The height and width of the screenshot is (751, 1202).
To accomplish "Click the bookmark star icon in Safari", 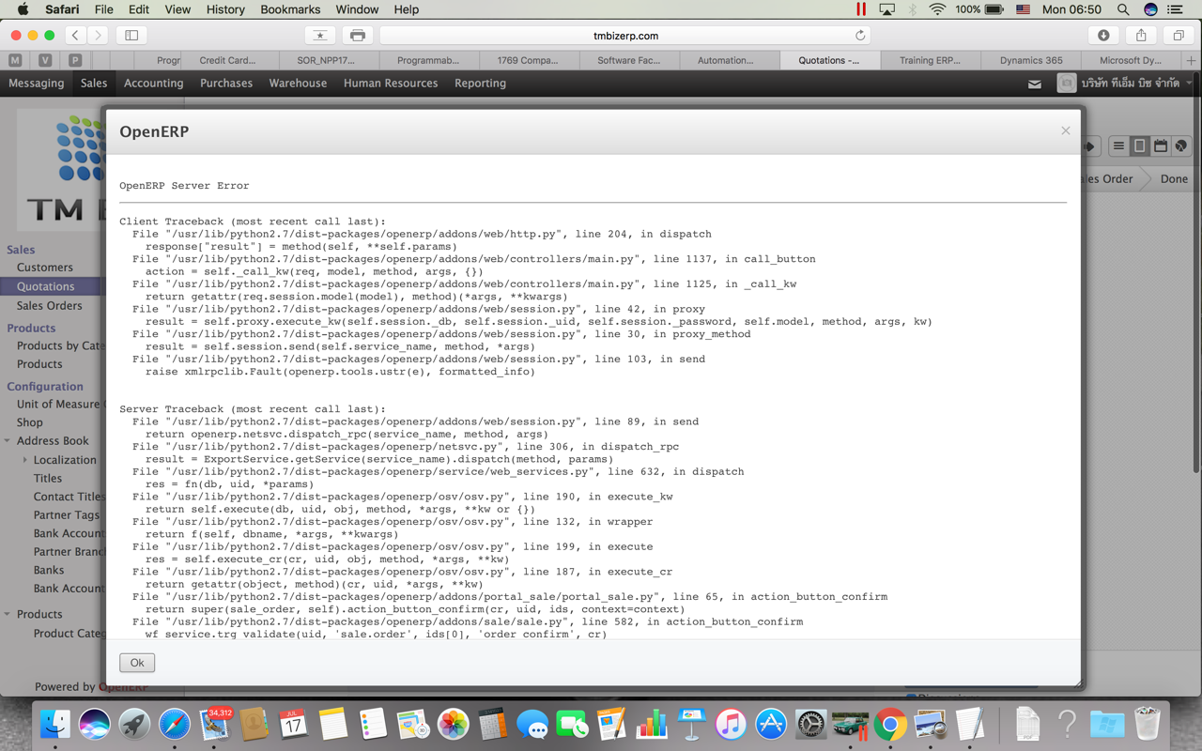I will (x=319, y=34).
